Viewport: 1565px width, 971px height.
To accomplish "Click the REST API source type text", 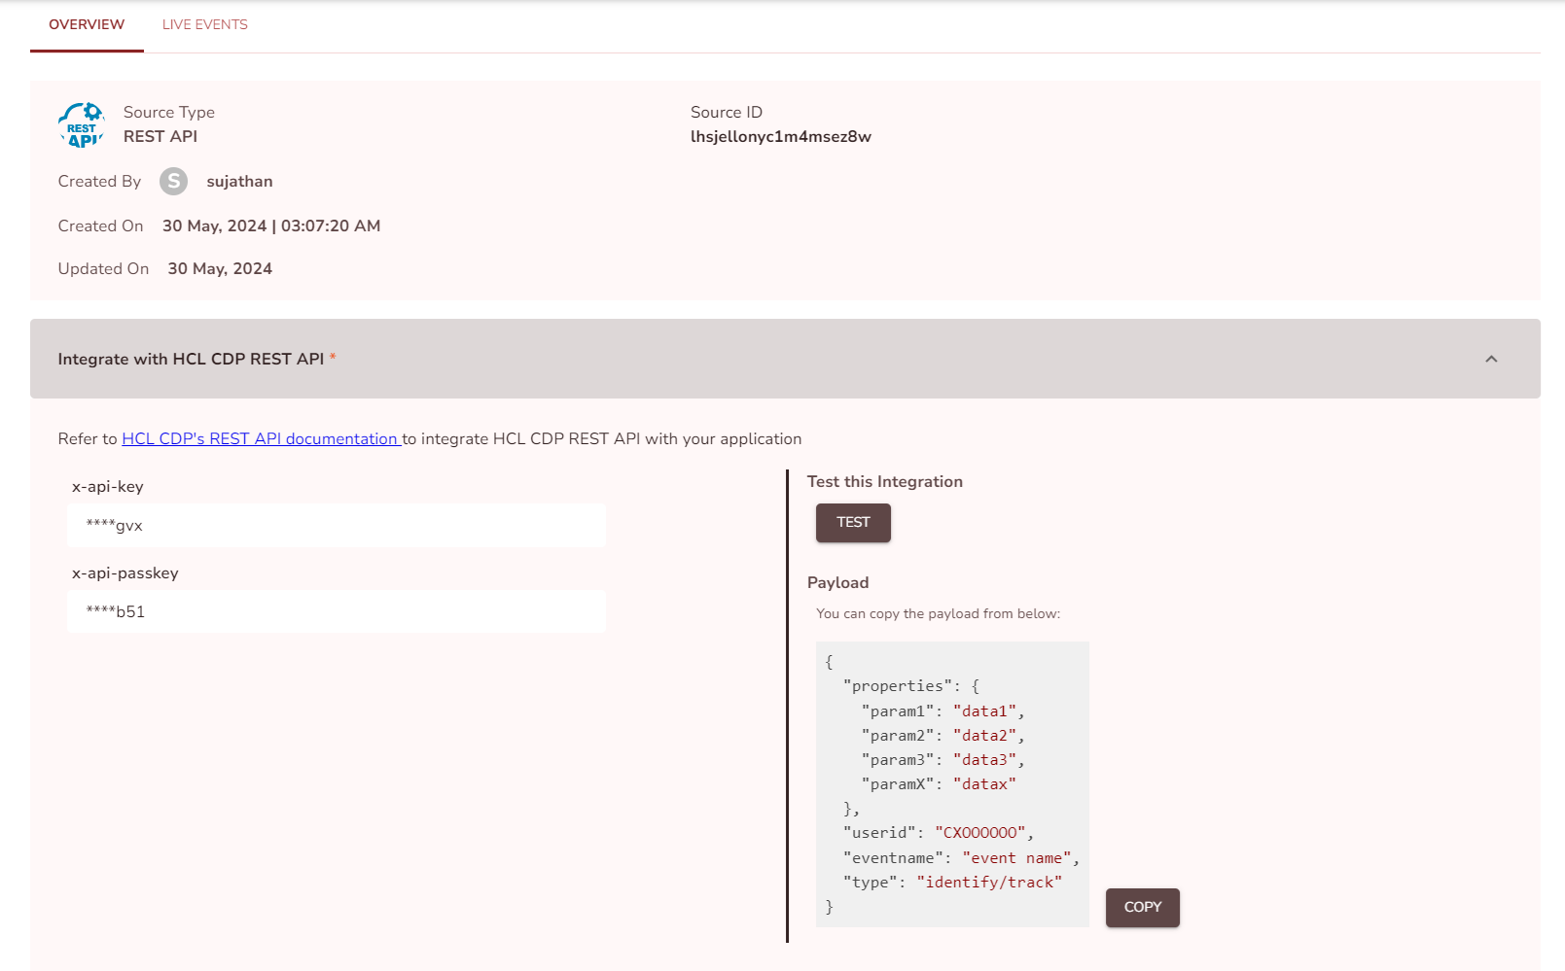I will (x=160, y=136).
